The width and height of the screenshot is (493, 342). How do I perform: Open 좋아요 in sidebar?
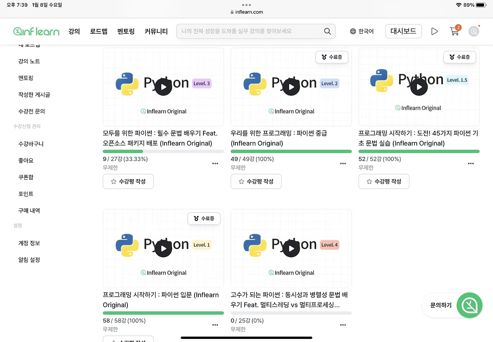27,160
